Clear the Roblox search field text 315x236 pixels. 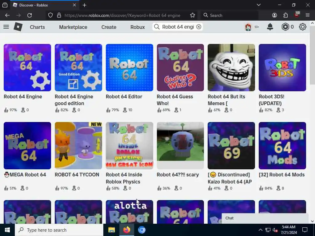(198, 27)
